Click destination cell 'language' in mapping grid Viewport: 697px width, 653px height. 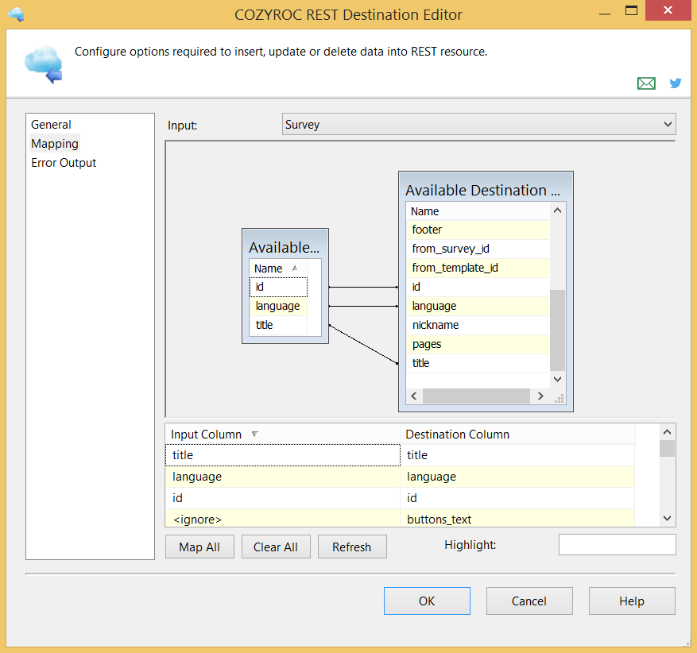[517, 477]
